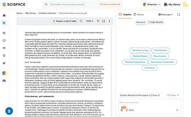Click the add attachment plus icon
191x117 pixels.
point(122,110)
